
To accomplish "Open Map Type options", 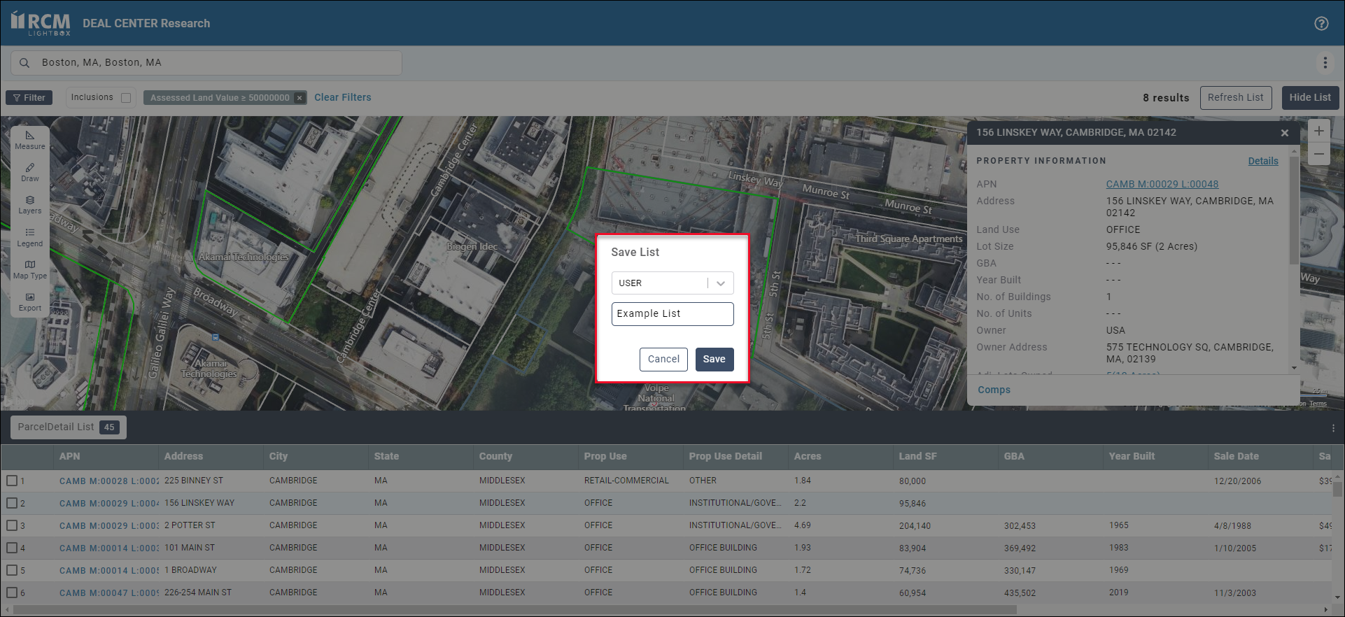I will click(29, 269).
